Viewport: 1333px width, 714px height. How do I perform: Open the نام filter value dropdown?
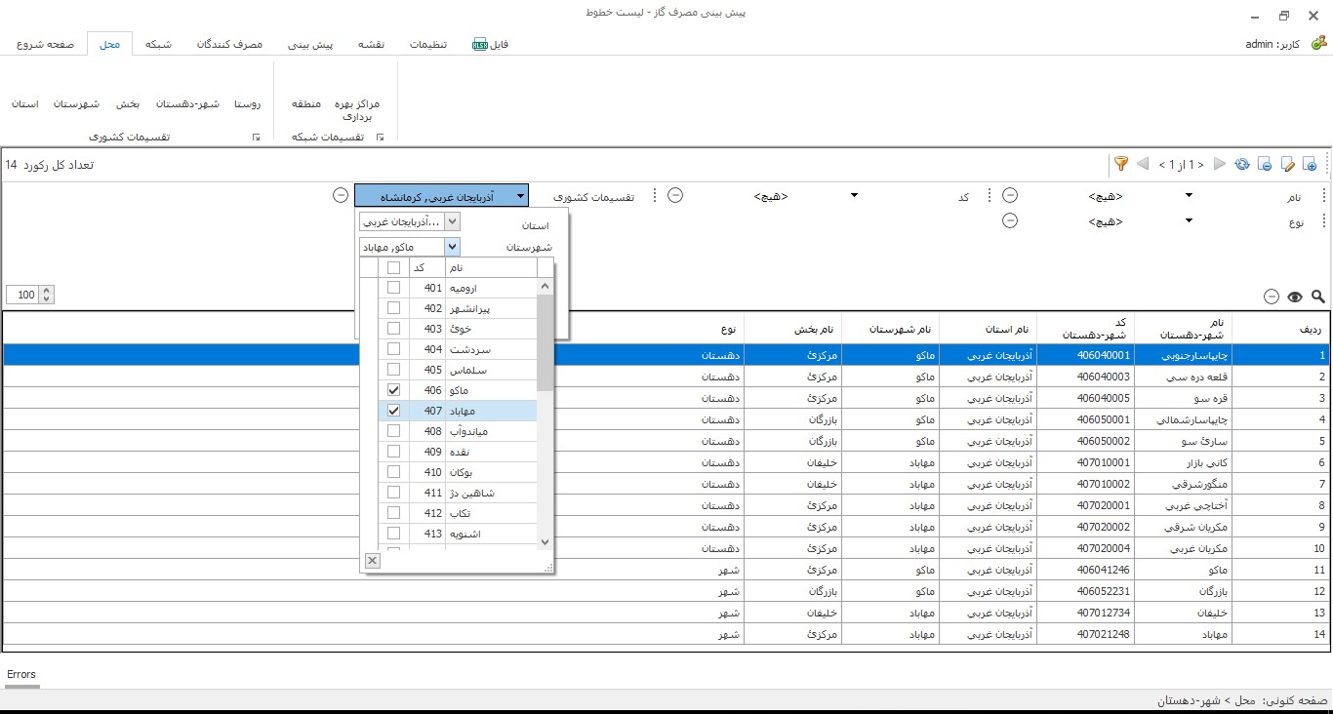point(1189,195)
